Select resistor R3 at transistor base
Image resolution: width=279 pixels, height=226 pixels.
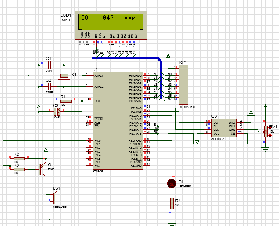(19, 169)
